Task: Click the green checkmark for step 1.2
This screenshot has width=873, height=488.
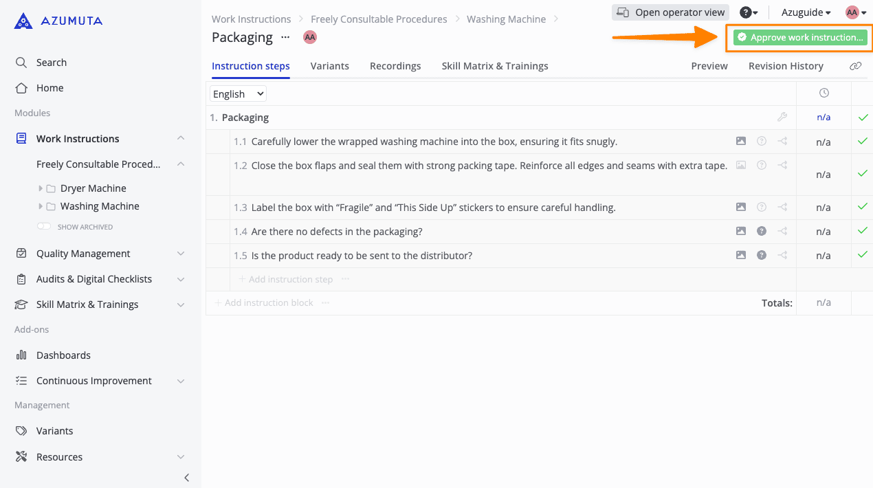Action: (x=863, y=174)
